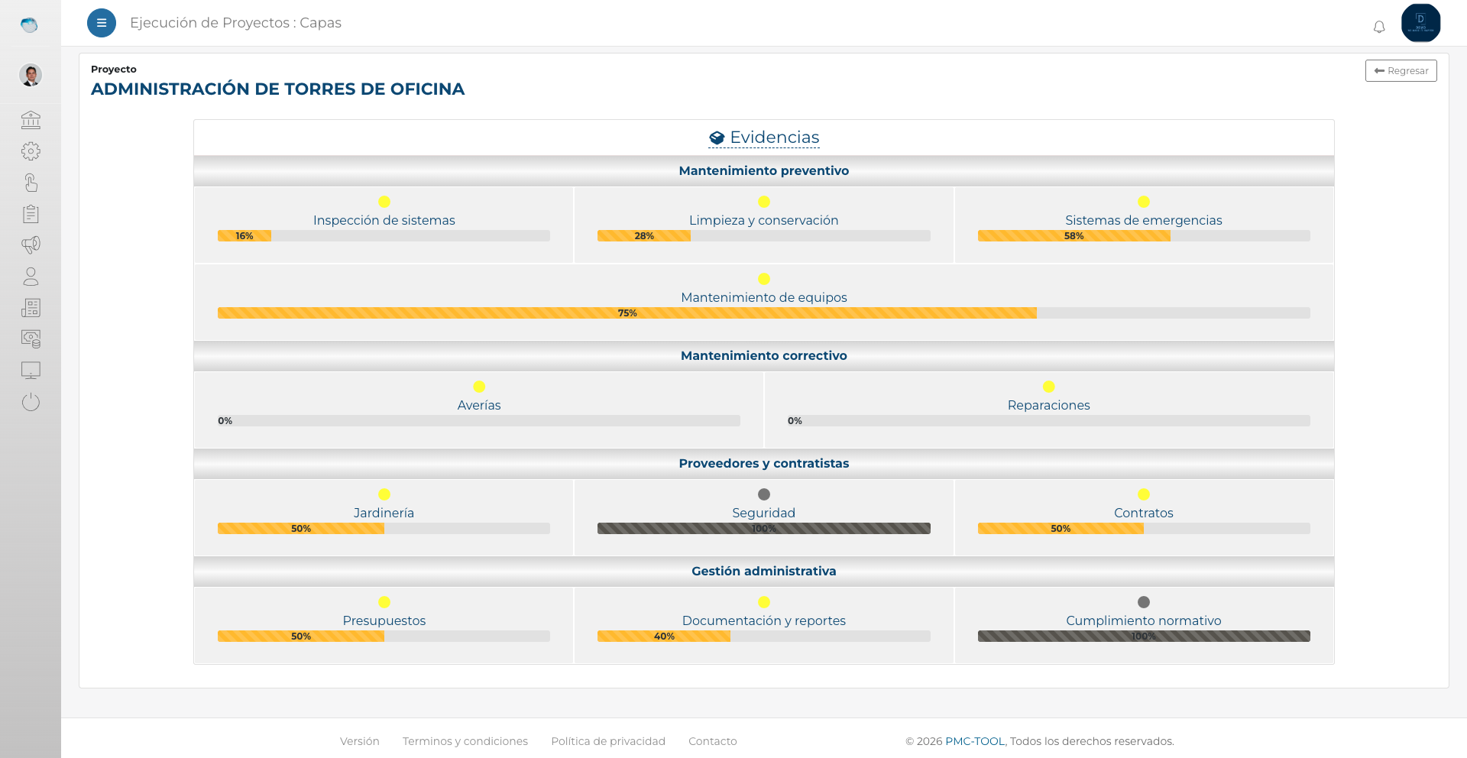Open the bank/institution section in sidebar

click(x=31, y=120)
